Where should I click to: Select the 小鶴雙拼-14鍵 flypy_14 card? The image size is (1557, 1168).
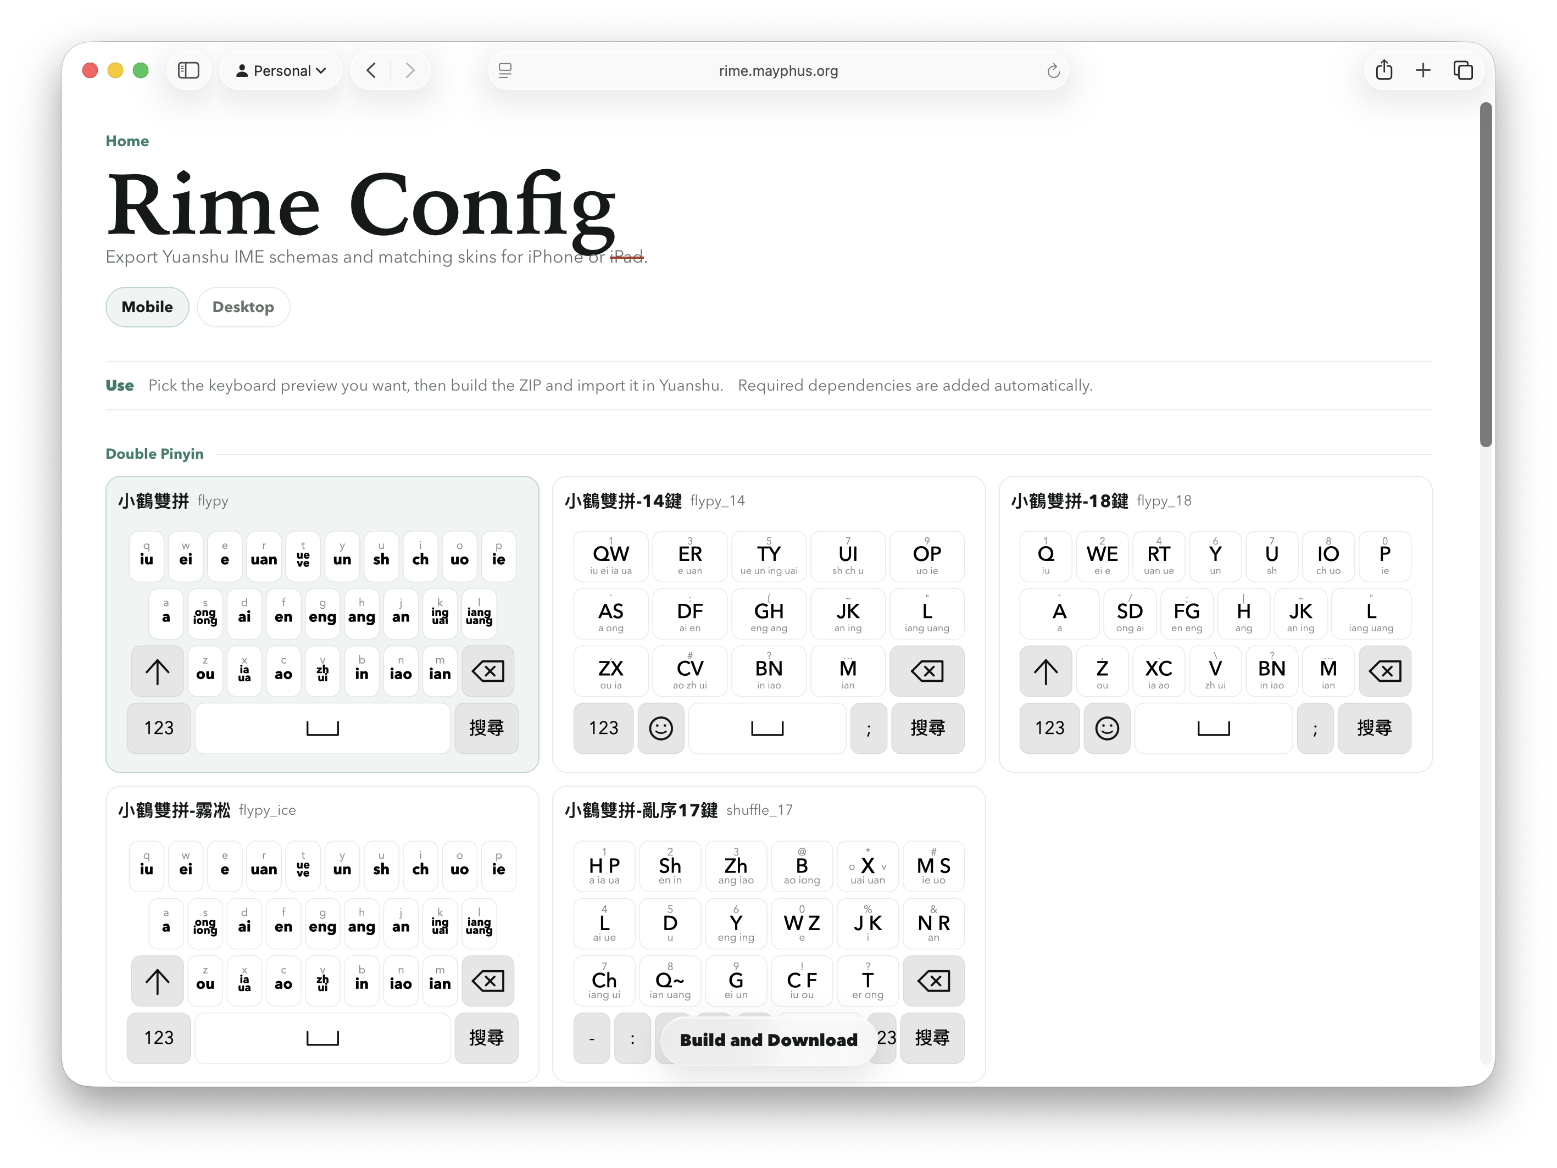(x=769, y=624)
